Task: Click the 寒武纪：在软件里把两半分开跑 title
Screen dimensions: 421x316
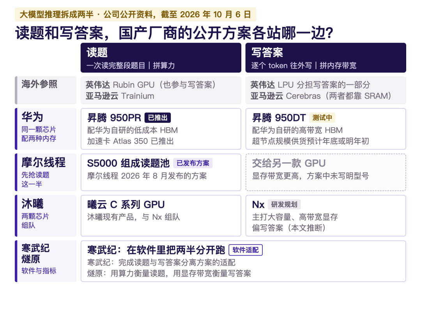Action: tap(156, 250)
